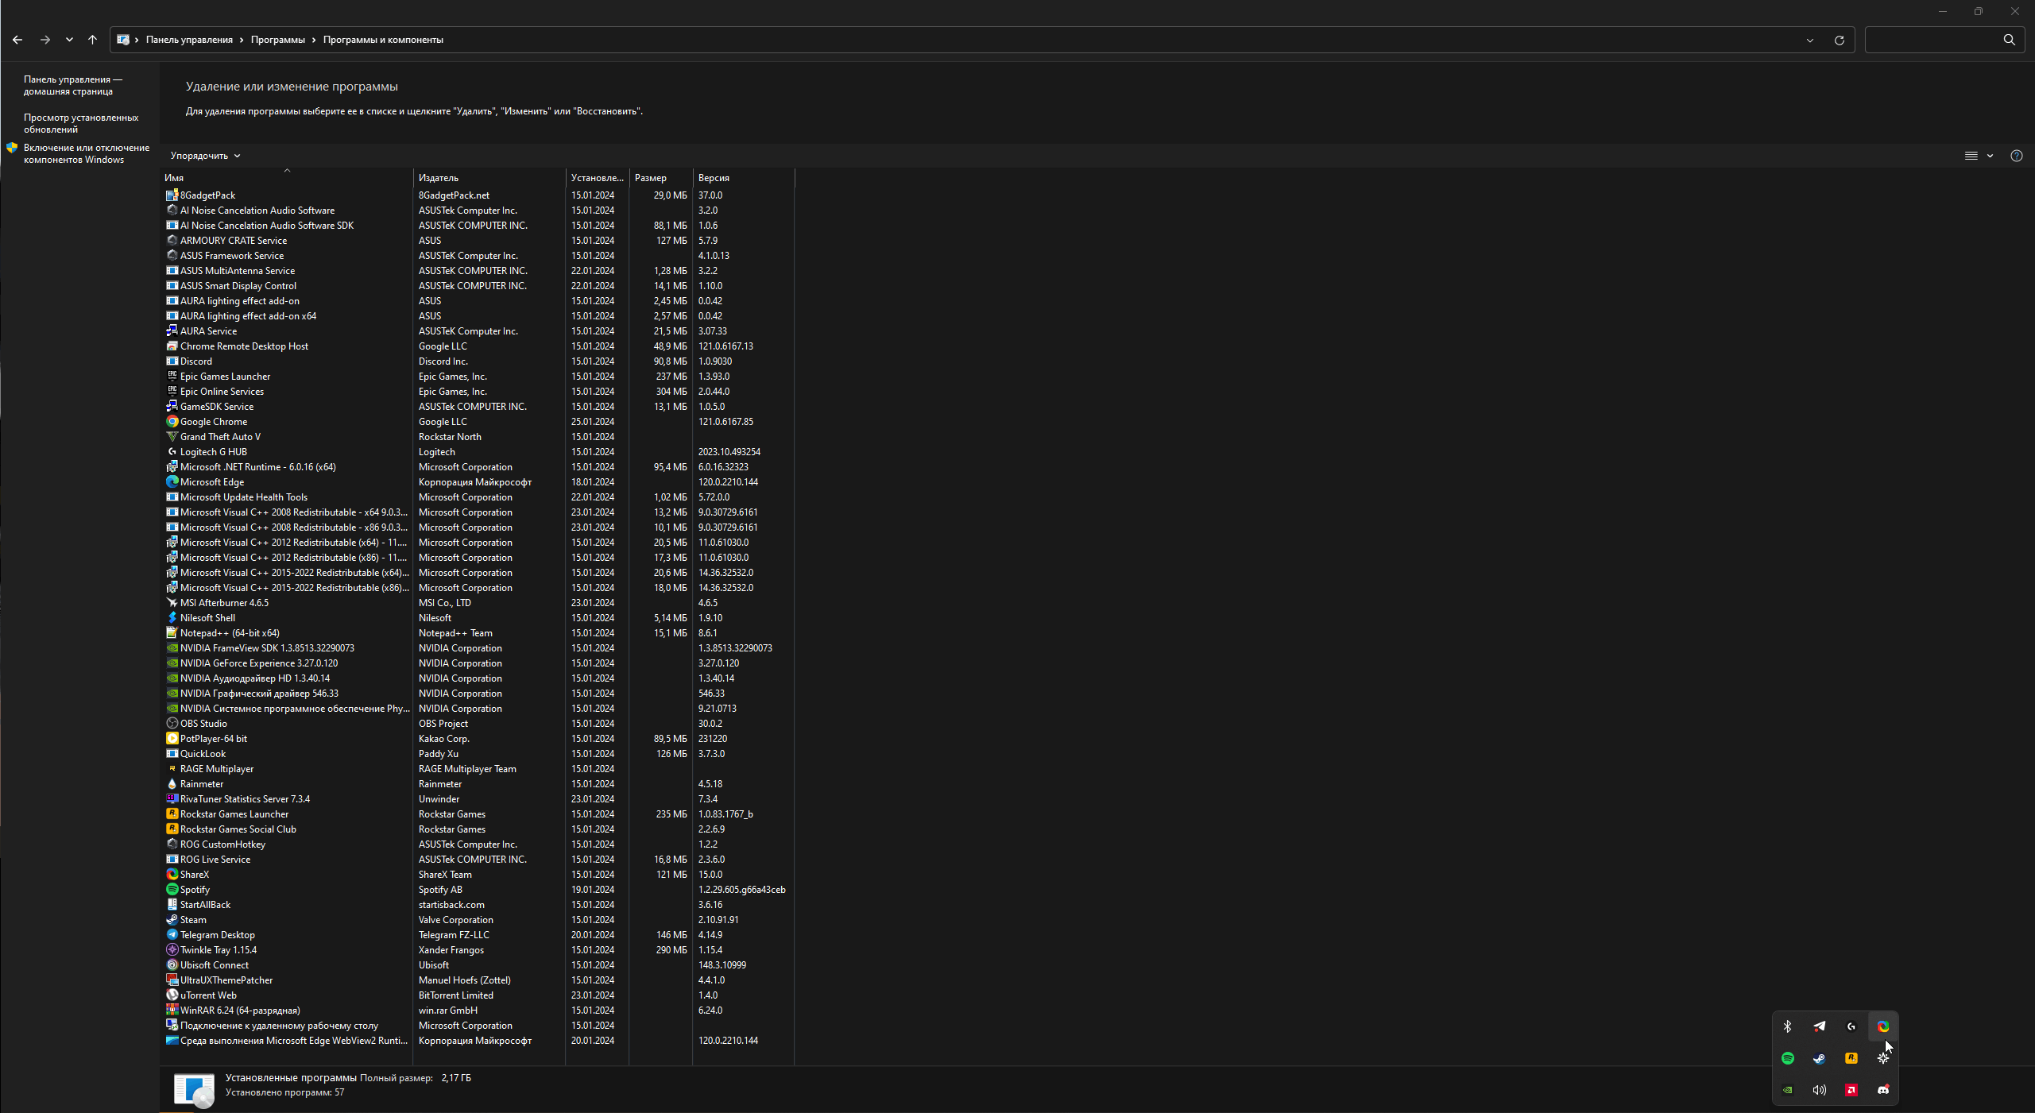Screen dimensions: 2035x1113
Task: Go forward with the Forward arrow
Action: click(x=45, y=40)
